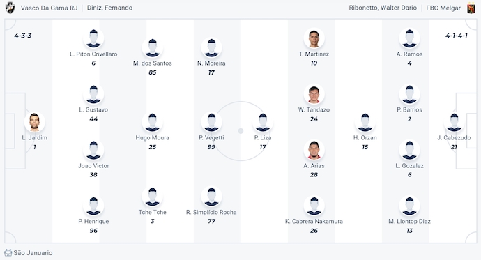Image resolution: width=481 pixels, height=260 pixels.
Task: Open Vasco Da Gama RJ team link
Action: click(x=49, y=8)
